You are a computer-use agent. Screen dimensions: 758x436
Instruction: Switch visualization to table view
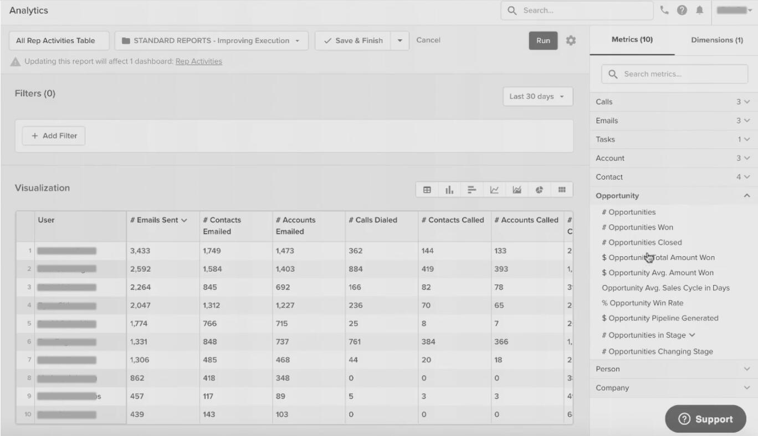coord(427,190)
